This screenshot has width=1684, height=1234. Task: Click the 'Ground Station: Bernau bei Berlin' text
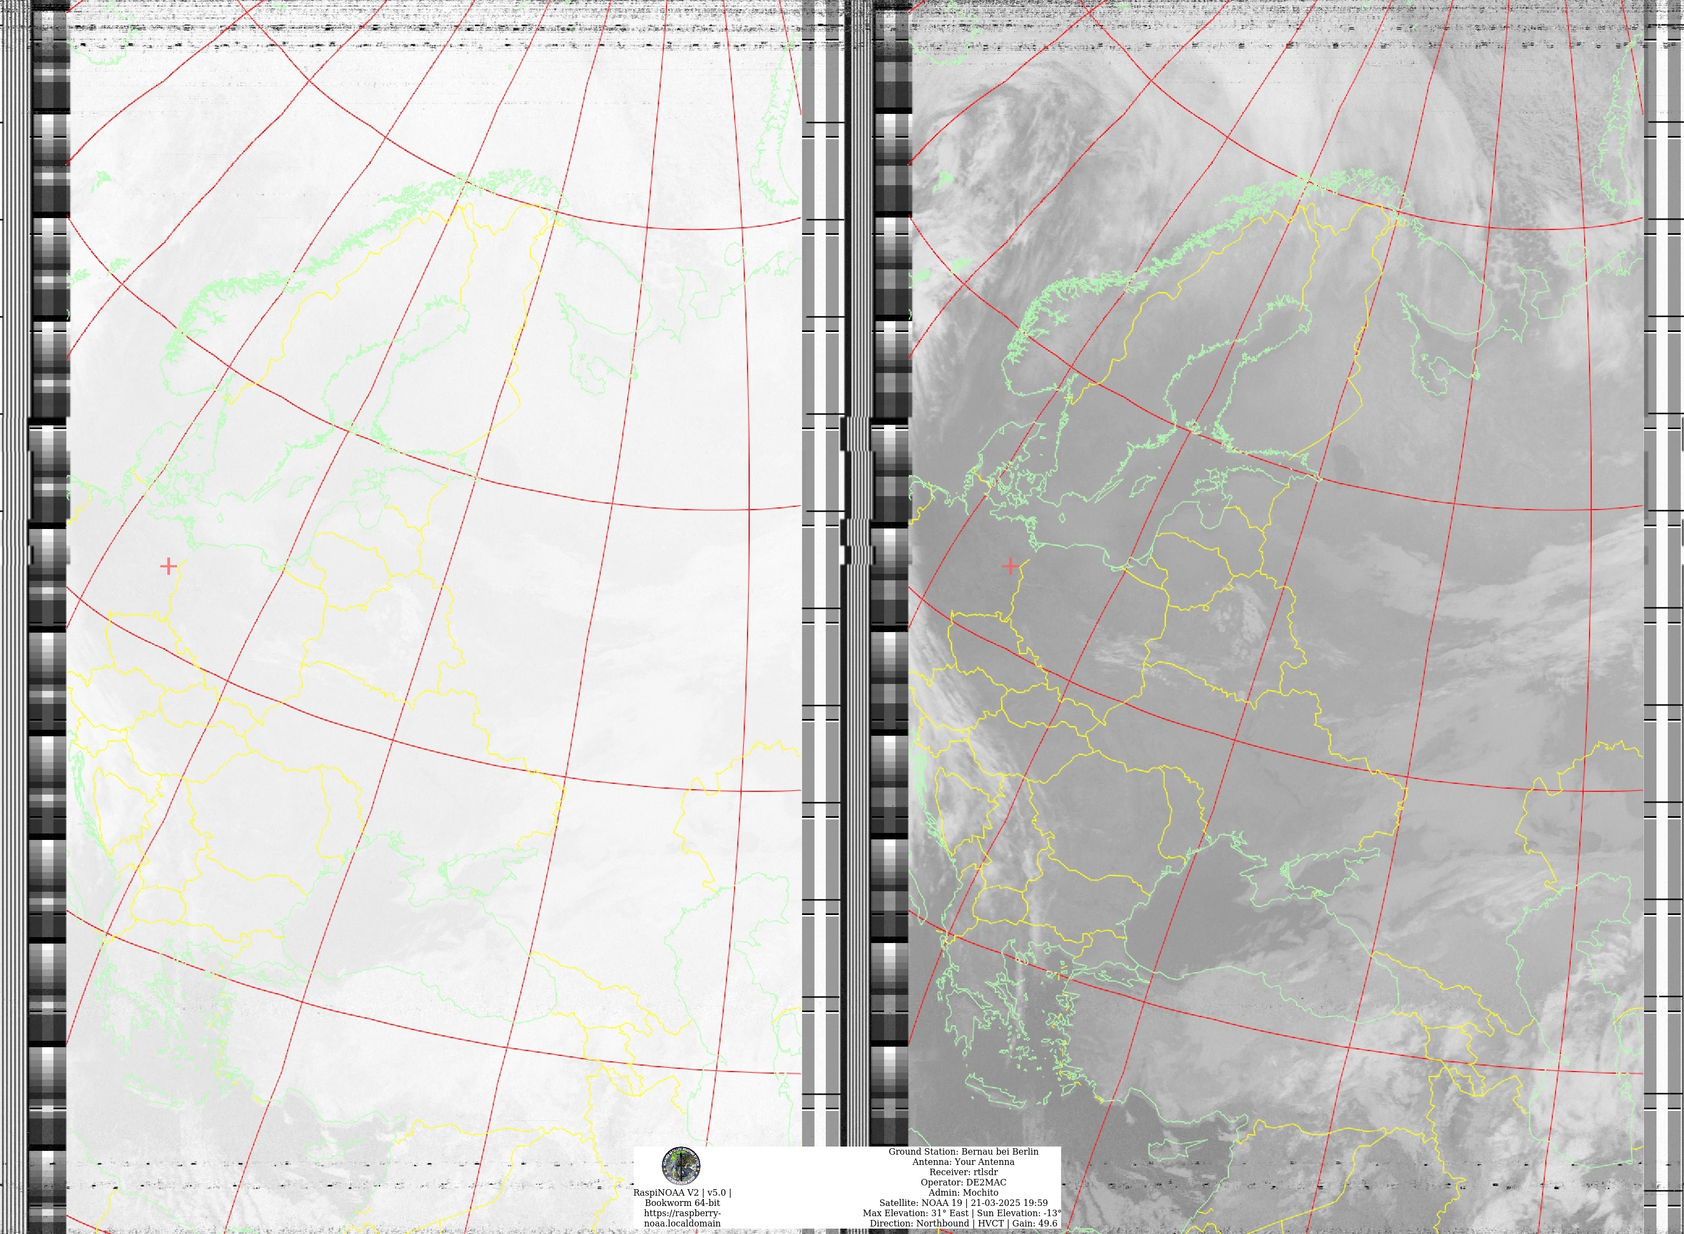click(963, 1151)
